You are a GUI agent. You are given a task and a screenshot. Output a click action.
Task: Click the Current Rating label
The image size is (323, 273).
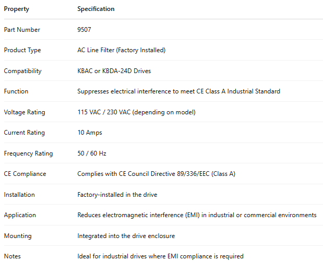tap(25, 133)
